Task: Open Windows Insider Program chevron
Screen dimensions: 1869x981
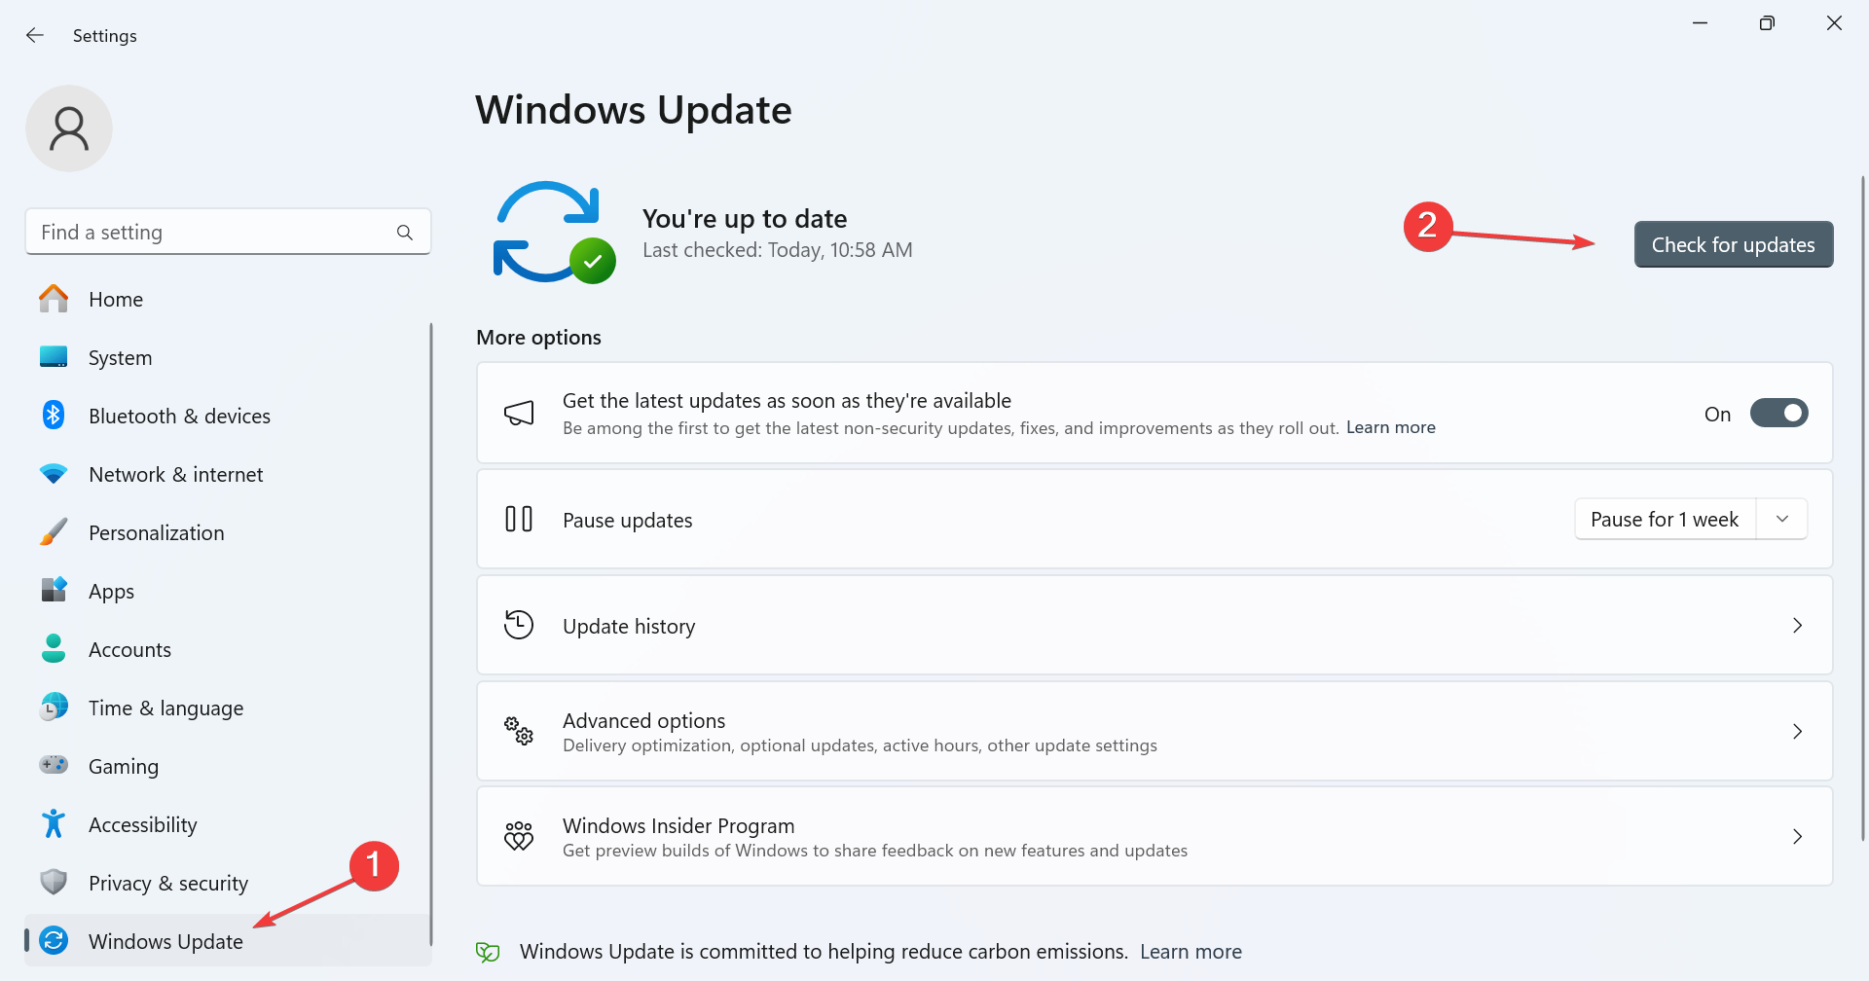Action: (1797, 837)
